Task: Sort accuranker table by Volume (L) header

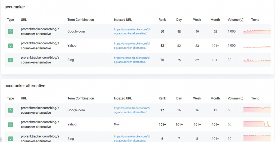Action: point(235,20)
